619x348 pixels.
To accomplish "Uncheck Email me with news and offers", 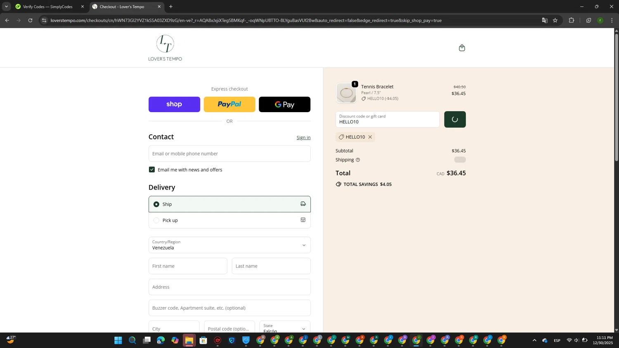I will click(x=152, y=169).
